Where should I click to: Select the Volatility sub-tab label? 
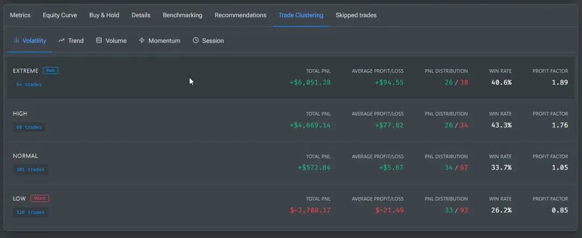pyautogui.click(x=34, y=41)
